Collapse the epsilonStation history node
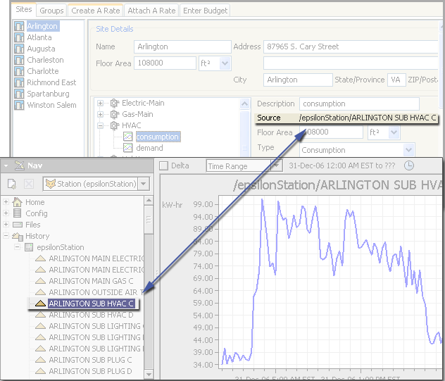Viewport: 445px width, 381px height. click(x=17, y=247)
